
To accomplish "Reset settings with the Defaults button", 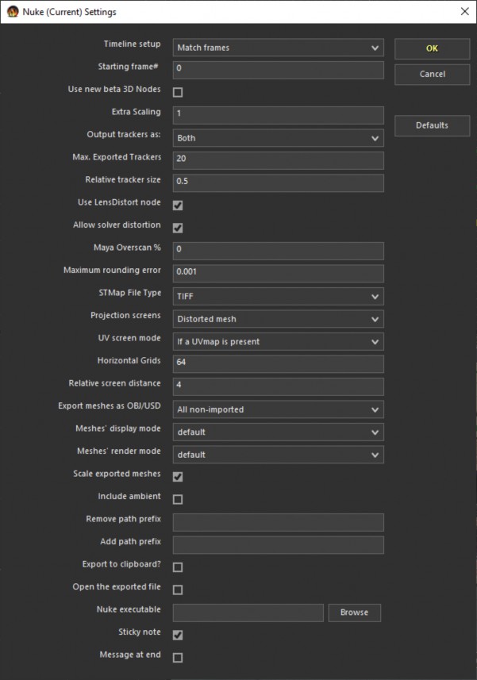I will point(432,125).
